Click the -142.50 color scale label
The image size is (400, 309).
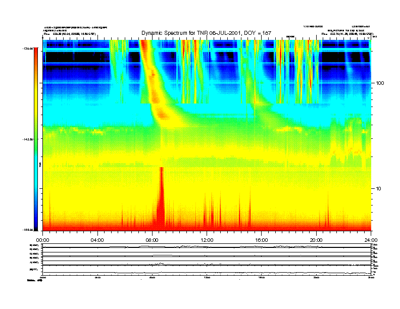(x=28, y=139)
